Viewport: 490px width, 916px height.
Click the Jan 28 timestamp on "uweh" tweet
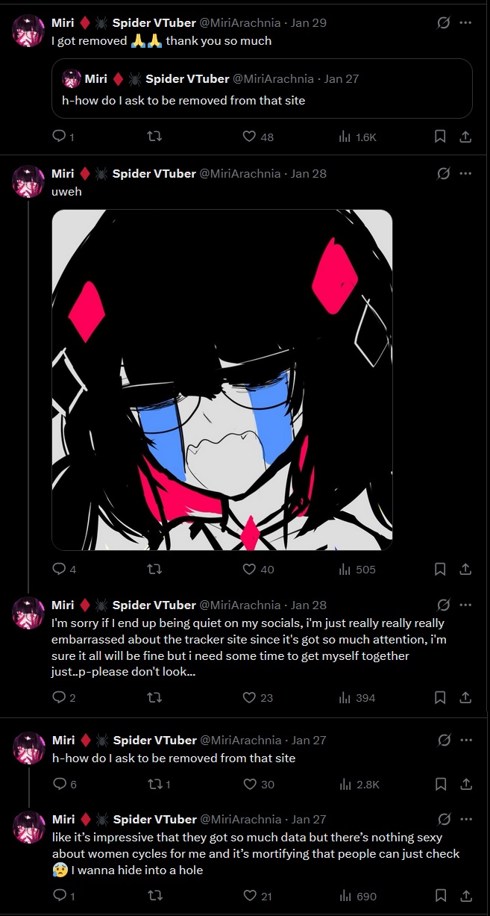tap(309, 173)
